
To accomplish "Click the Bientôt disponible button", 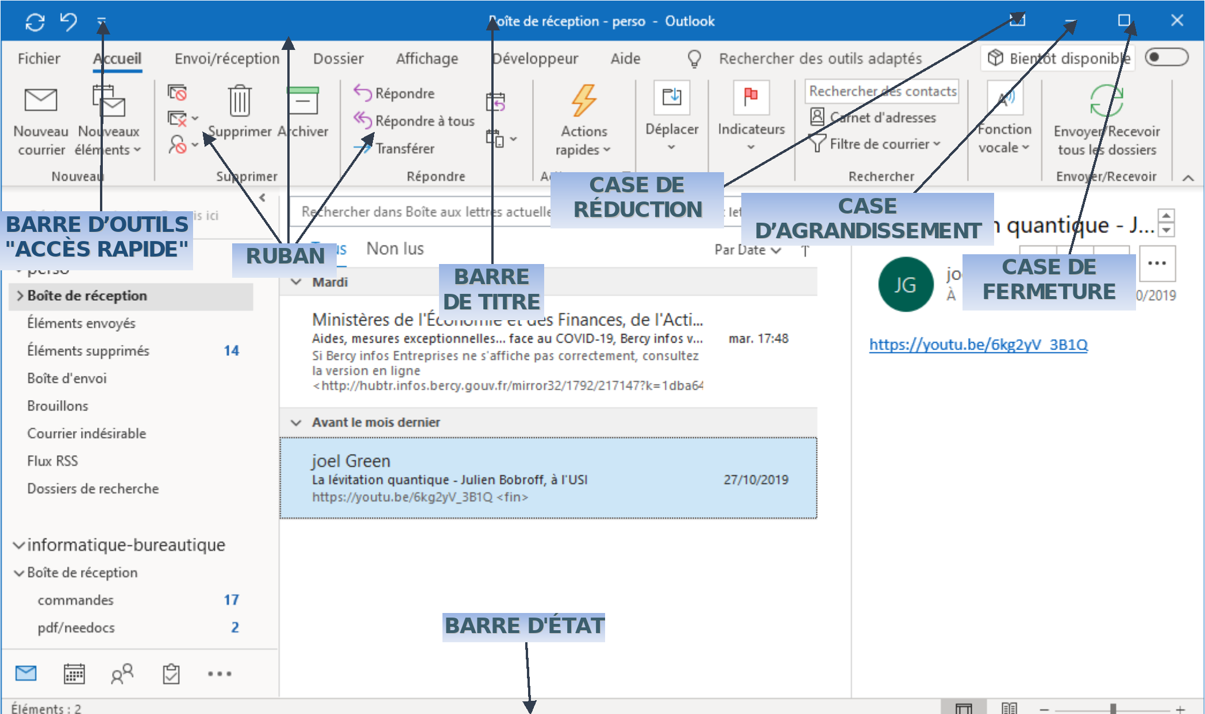I will pos(1058,58).
